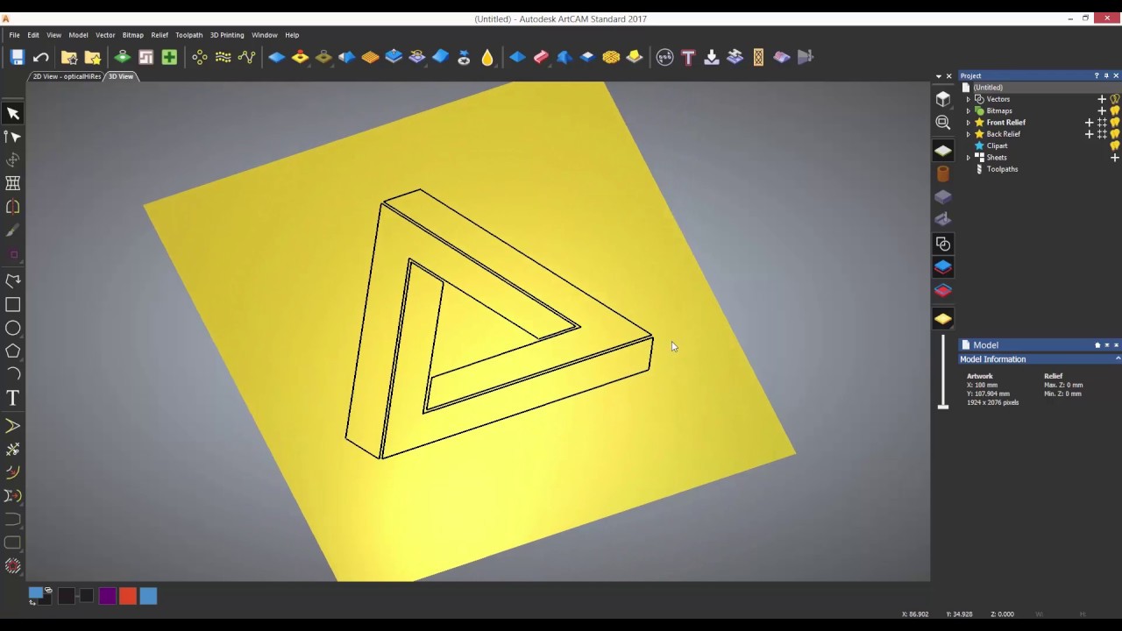The image size is (1122, 631).
Task: Select the arrow Select tool in left toolbar
Action: (x=13, y=113)
